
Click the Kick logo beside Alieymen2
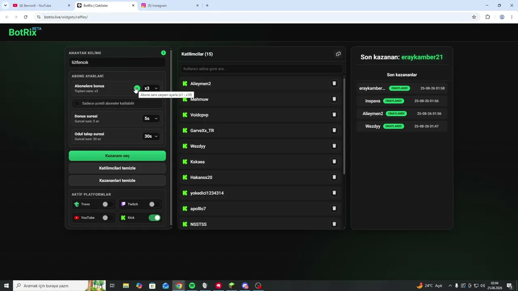185,84
